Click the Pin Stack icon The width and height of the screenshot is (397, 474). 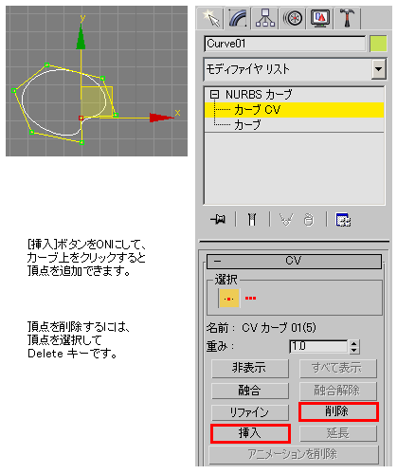(218, 219)
